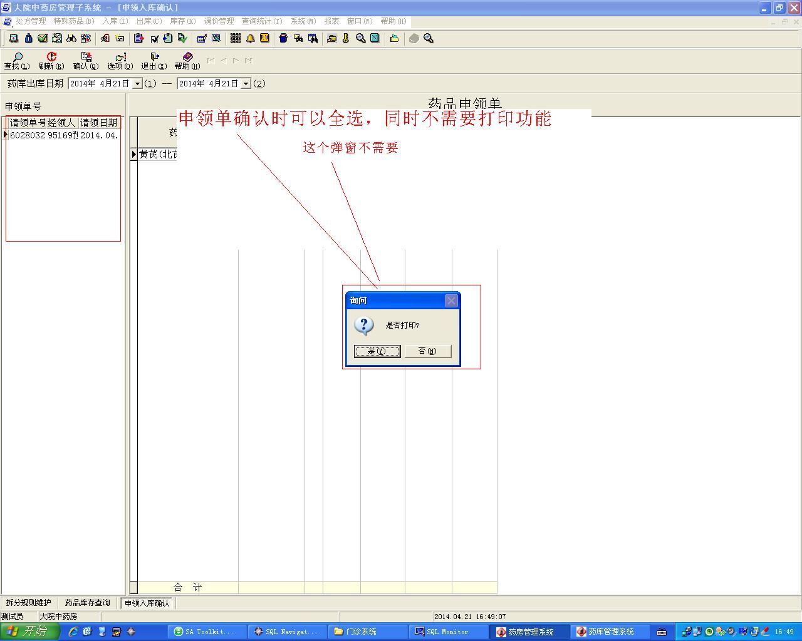Open the 库存(K) menu
Viewport: 802px width, 641px height.
[x=183, y=21]
